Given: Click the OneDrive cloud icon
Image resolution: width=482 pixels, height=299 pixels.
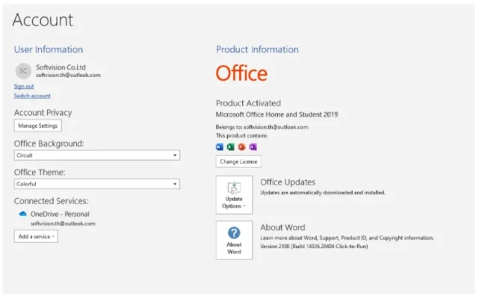Looking at the screenshot, I should [22, 214].
